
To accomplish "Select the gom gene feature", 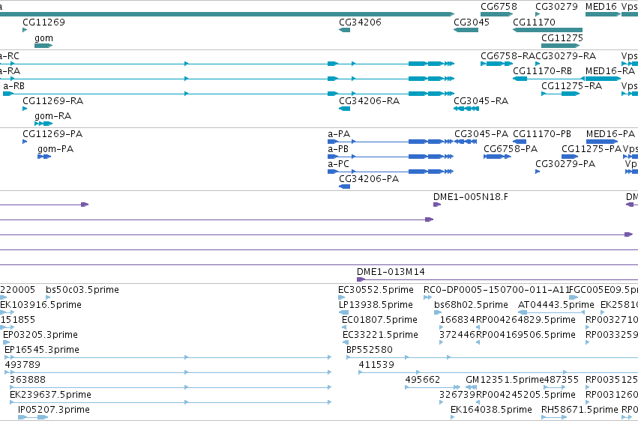I will (x=43, y=46).
